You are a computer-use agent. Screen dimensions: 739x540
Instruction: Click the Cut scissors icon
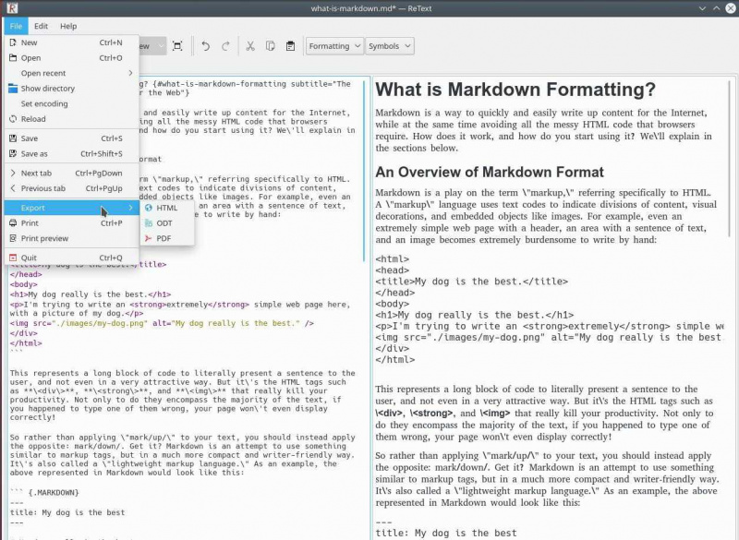coord(250,45)
